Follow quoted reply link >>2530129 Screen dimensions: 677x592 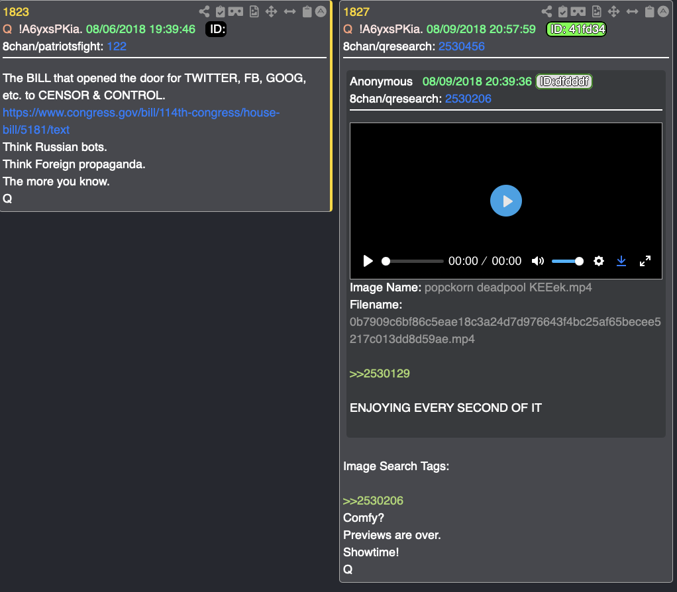coord(380,373)
